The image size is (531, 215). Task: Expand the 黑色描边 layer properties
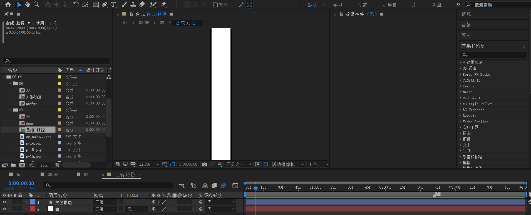click(27, 202)
